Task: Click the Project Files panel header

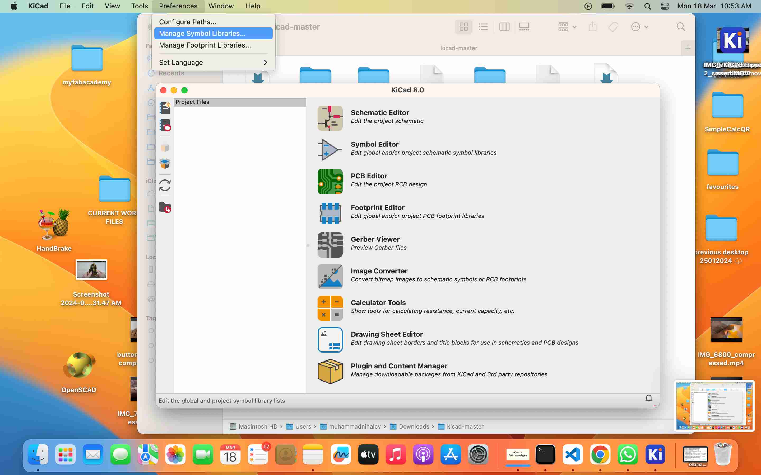Action: (x=240, y=102)
